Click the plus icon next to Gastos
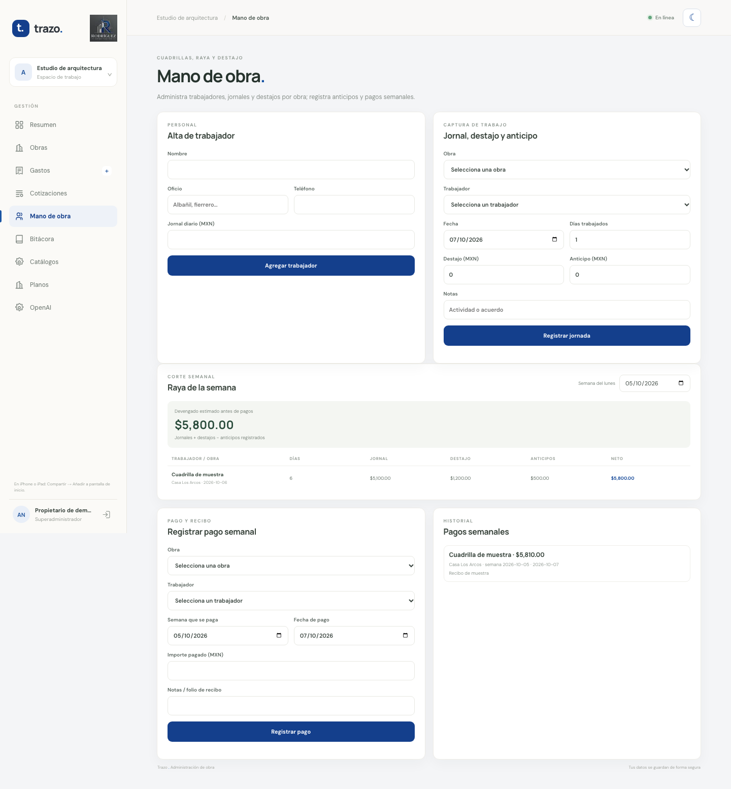This screenshot has height=789, width=731. tap(107, 171)
